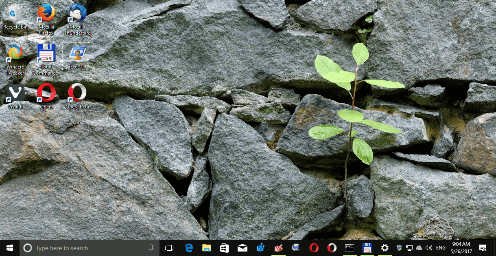The width and height of the screenshot is (496, 256).
Task: Launch the Mail app
Action: 243,247
